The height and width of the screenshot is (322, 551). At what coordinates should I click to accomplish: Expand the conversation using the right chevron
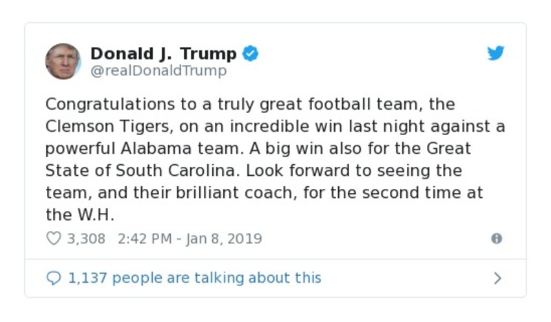(497, 278)
